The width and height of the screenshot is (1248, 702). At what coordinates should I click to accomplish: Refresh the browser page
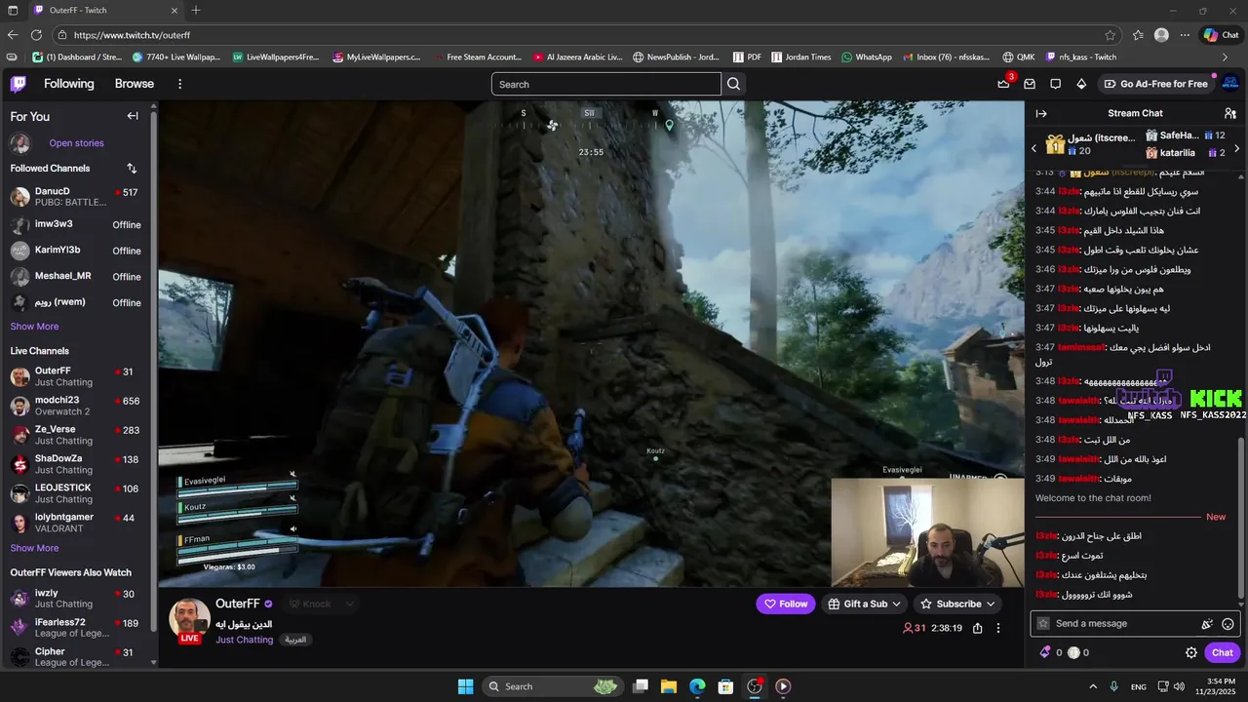click(36, 35)
